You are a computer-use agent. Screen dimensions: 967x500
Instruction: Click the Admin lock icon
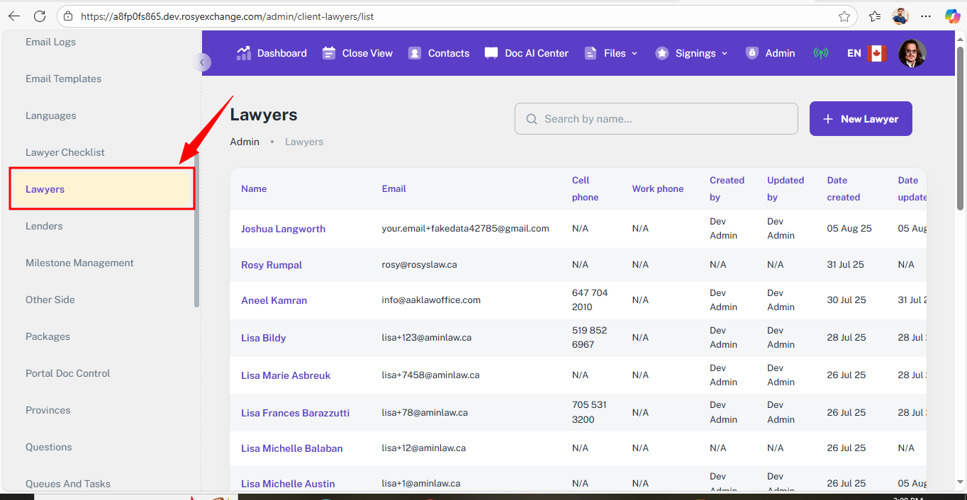752,53
